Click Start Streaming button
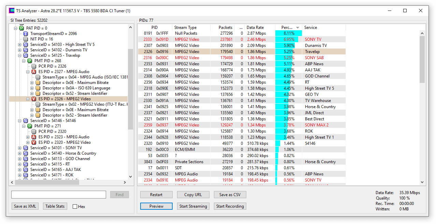This screenshot has height=224, width=436. (x=193, y=206)
